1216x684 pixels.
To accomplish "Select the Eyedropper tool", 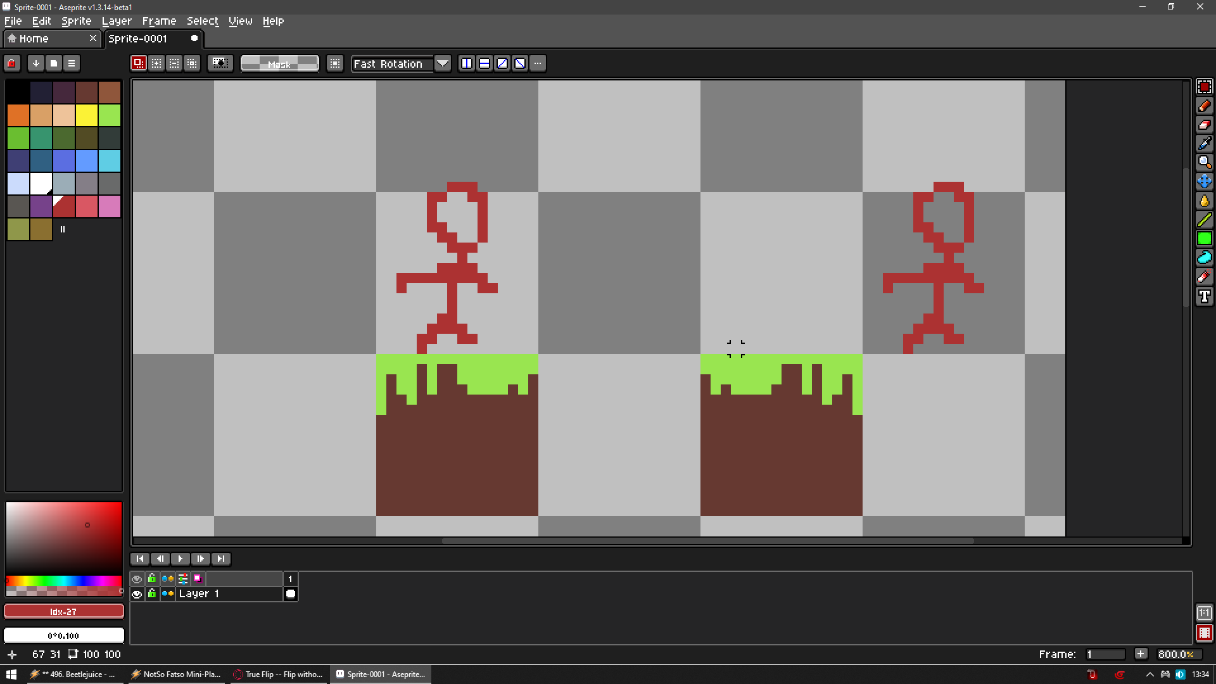I will pos(1204,144).
